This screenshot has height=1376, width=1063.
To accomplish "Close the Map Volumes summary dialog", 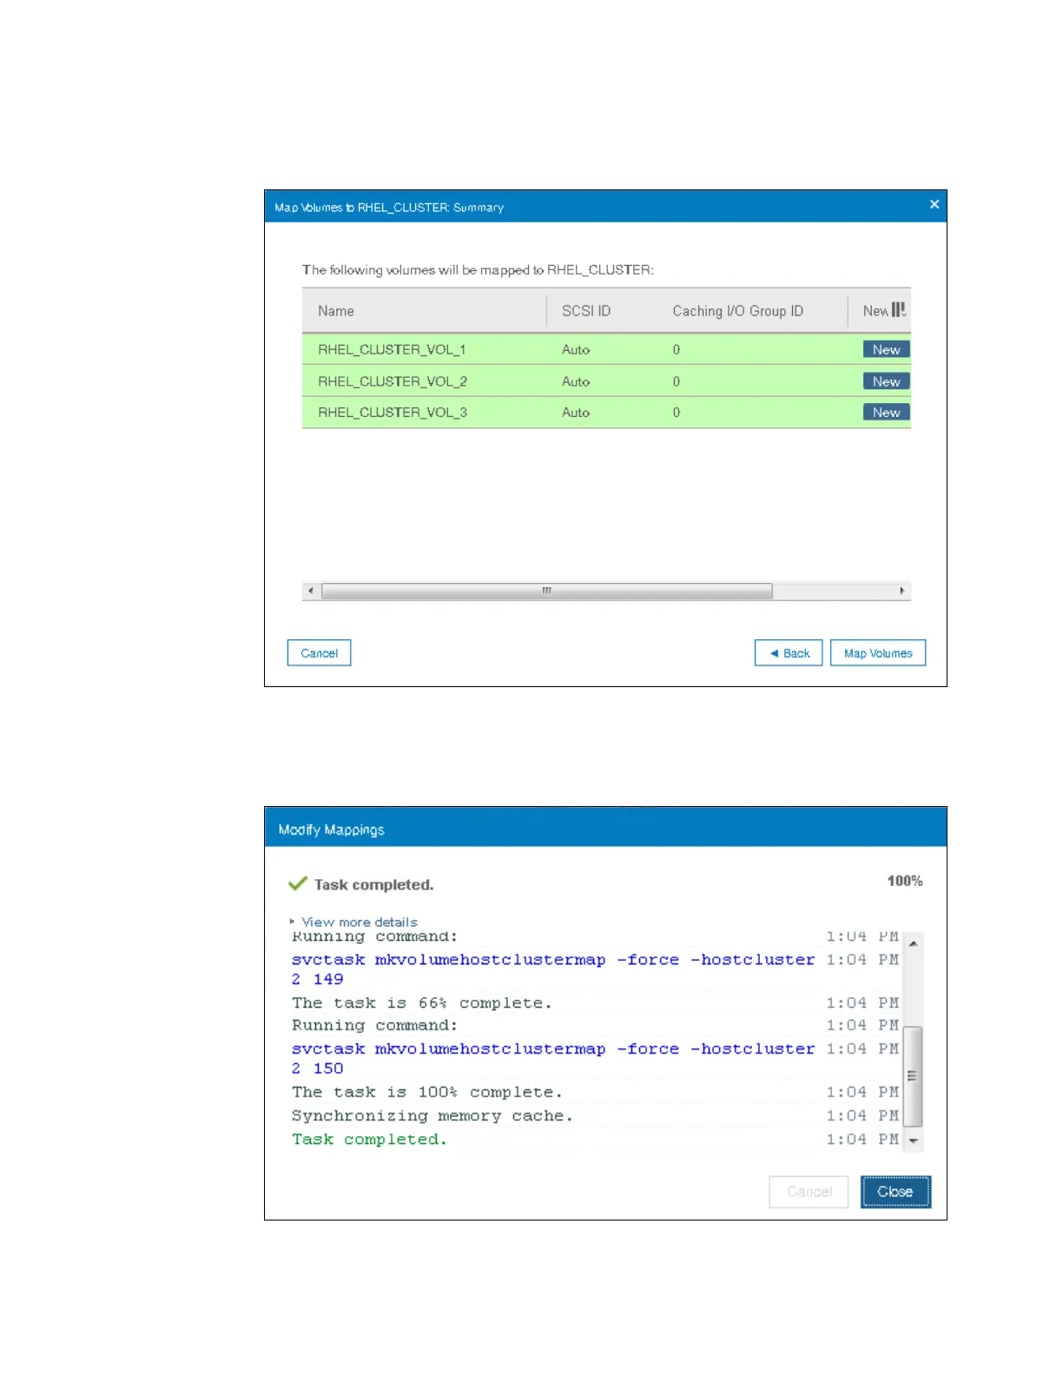I will (934, 205).
